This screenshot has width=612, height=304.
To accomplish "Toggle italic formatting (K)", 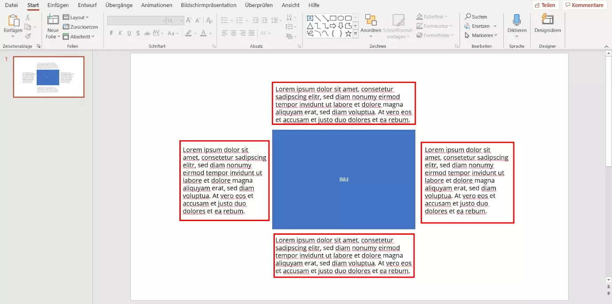I will click(120, 33).
